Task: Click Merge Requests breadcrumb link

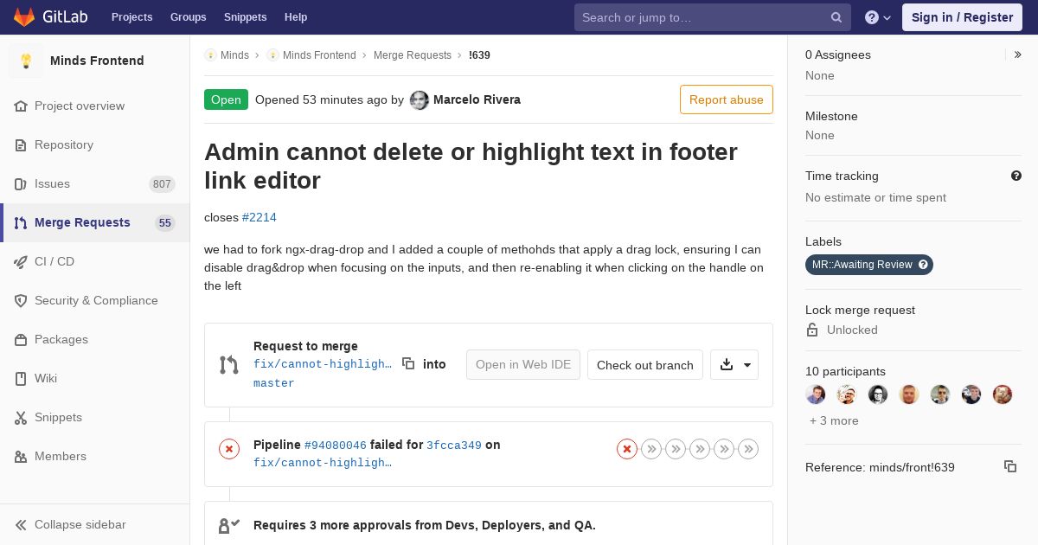Action: (x=413, y=55)
